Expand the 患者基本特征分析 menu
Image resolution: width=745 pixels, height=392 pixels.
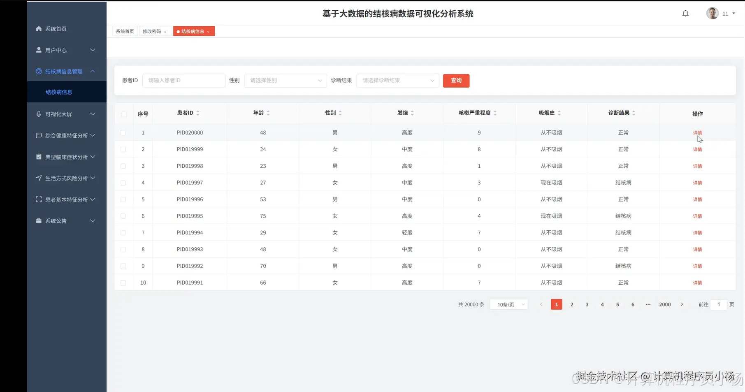click(93, 199)
